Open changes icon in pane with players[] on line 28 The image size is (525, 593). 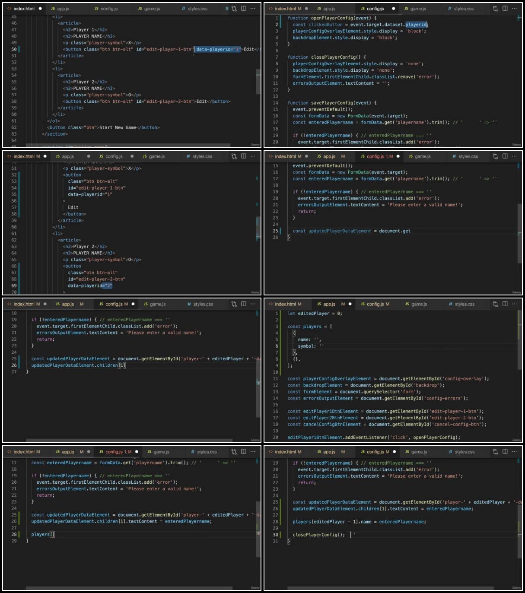point(234,452)
